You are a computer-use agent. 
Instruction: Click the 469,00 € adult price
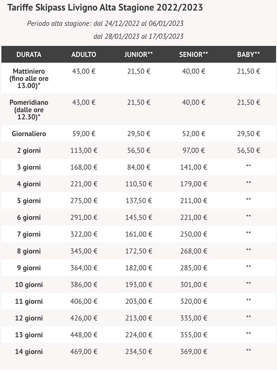coord(83,352)
